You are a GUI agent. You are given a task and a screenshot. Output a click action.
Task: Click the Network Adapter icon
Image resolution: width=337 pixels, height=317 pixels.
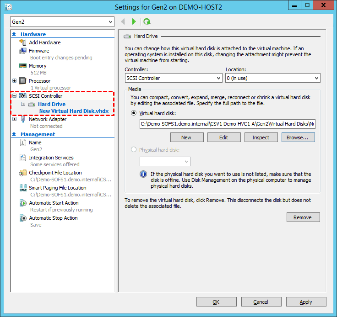(x=23, y=119)
